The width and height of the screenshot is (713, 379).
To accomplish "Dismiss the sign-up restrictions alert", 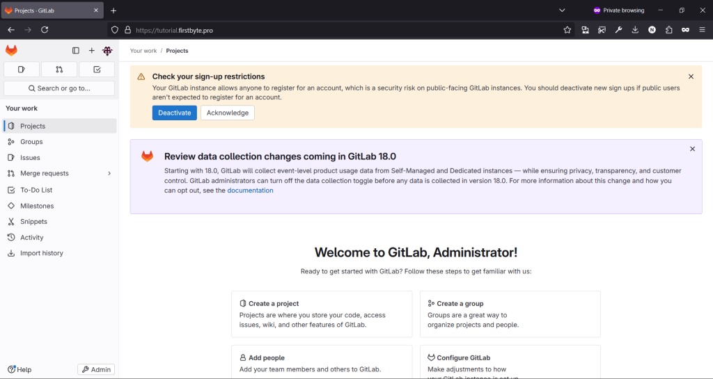I will pyautogui.click(x=691, y=76).
